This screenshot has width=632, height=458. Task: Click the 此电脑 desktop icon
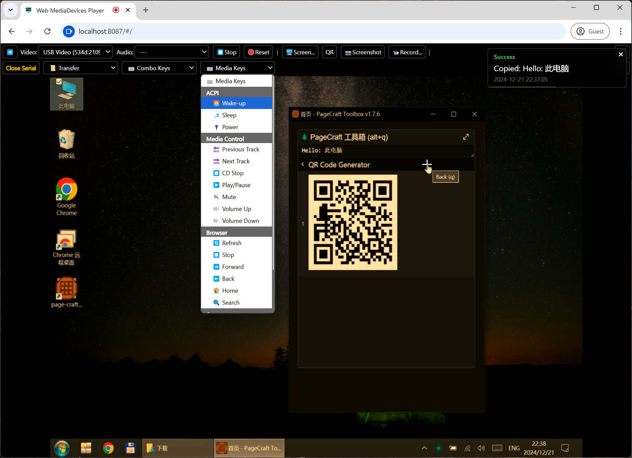point(67,94)
